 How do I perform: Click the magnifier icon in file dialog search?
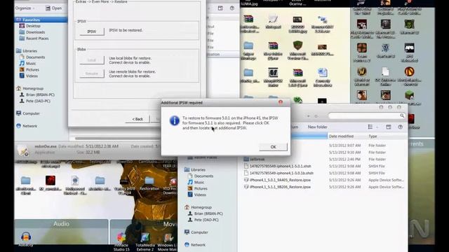[402, 115]
